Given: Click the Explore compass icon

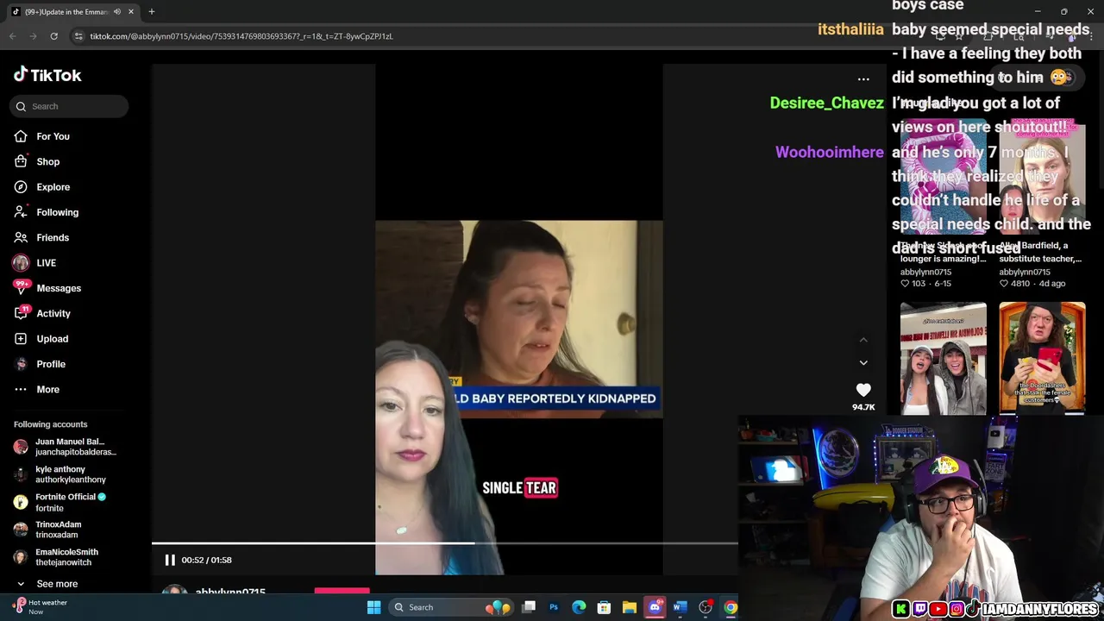Looking at the screenshot, I should pyautogui.click(x=21, y=187).
